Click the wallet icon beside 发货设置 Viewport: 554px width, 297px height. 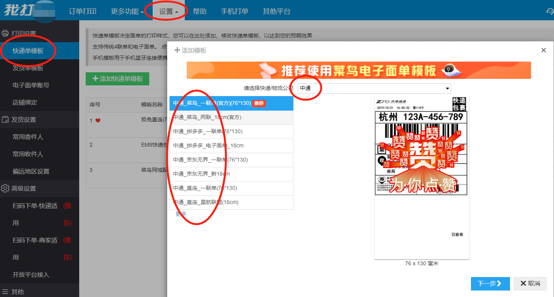point(5,119)
